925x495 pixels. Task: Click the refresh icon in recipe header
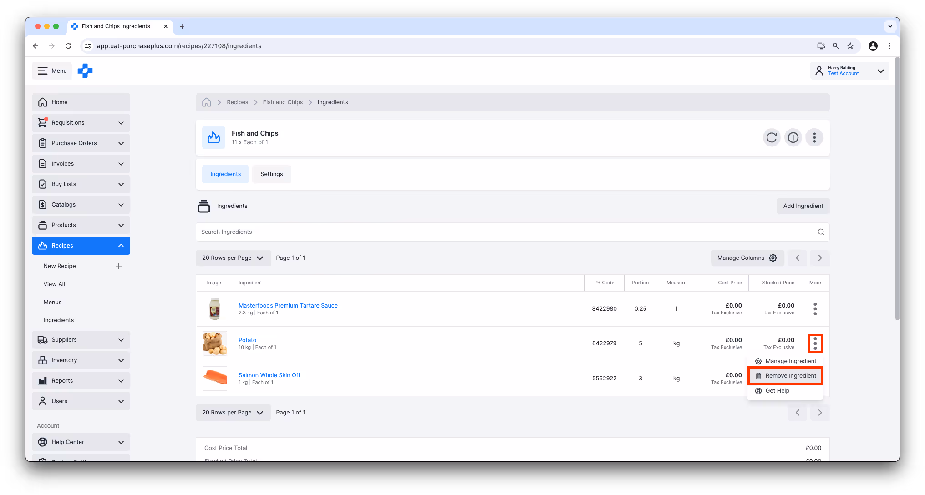(x=772, y=137)
